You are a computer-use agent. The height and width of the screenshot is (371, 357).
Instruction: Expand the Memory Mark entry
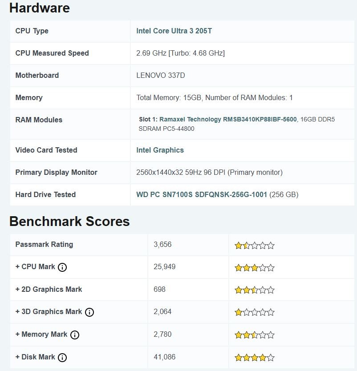[x=17, y=335]
